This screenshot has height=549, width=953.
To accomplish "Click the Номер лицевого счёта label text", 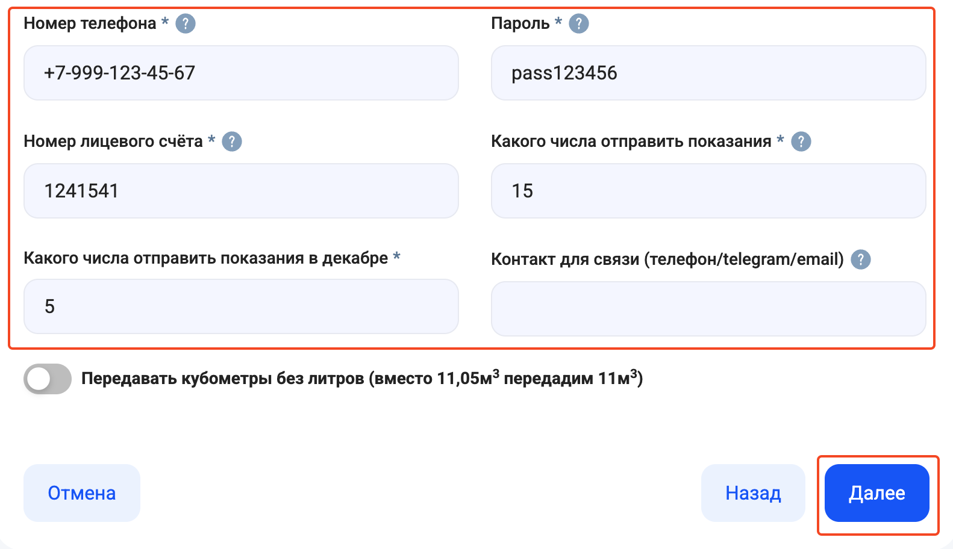I will [113, 141].
